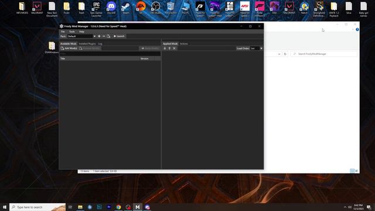375x211 pixels.
Task: Sort mods by Title column header
Action: 100,59
